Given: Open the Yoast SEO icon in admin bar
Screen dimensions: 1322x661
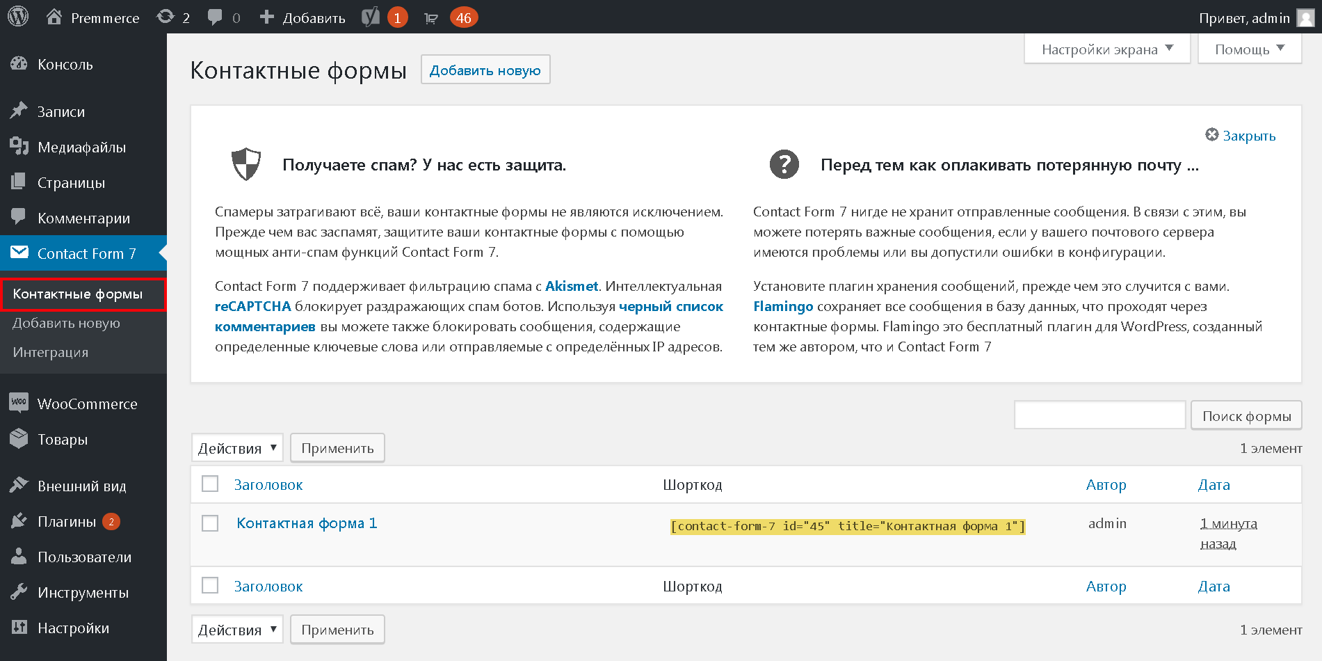Looking at the screenshot, I should click(371, 17).
